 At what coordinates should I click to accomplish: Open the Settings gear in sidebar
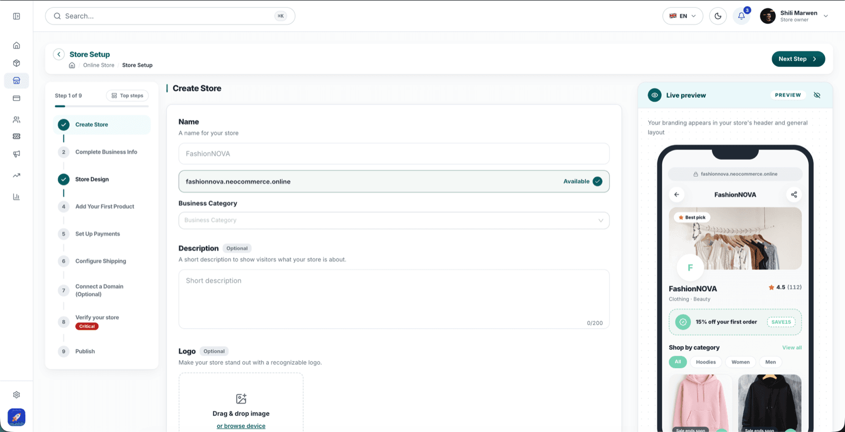point(16,395)
